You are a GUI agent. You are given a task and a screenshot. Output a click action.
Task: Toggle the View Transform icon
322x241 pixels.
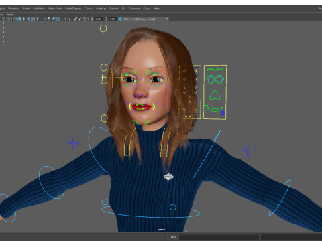tap(120, 19)
